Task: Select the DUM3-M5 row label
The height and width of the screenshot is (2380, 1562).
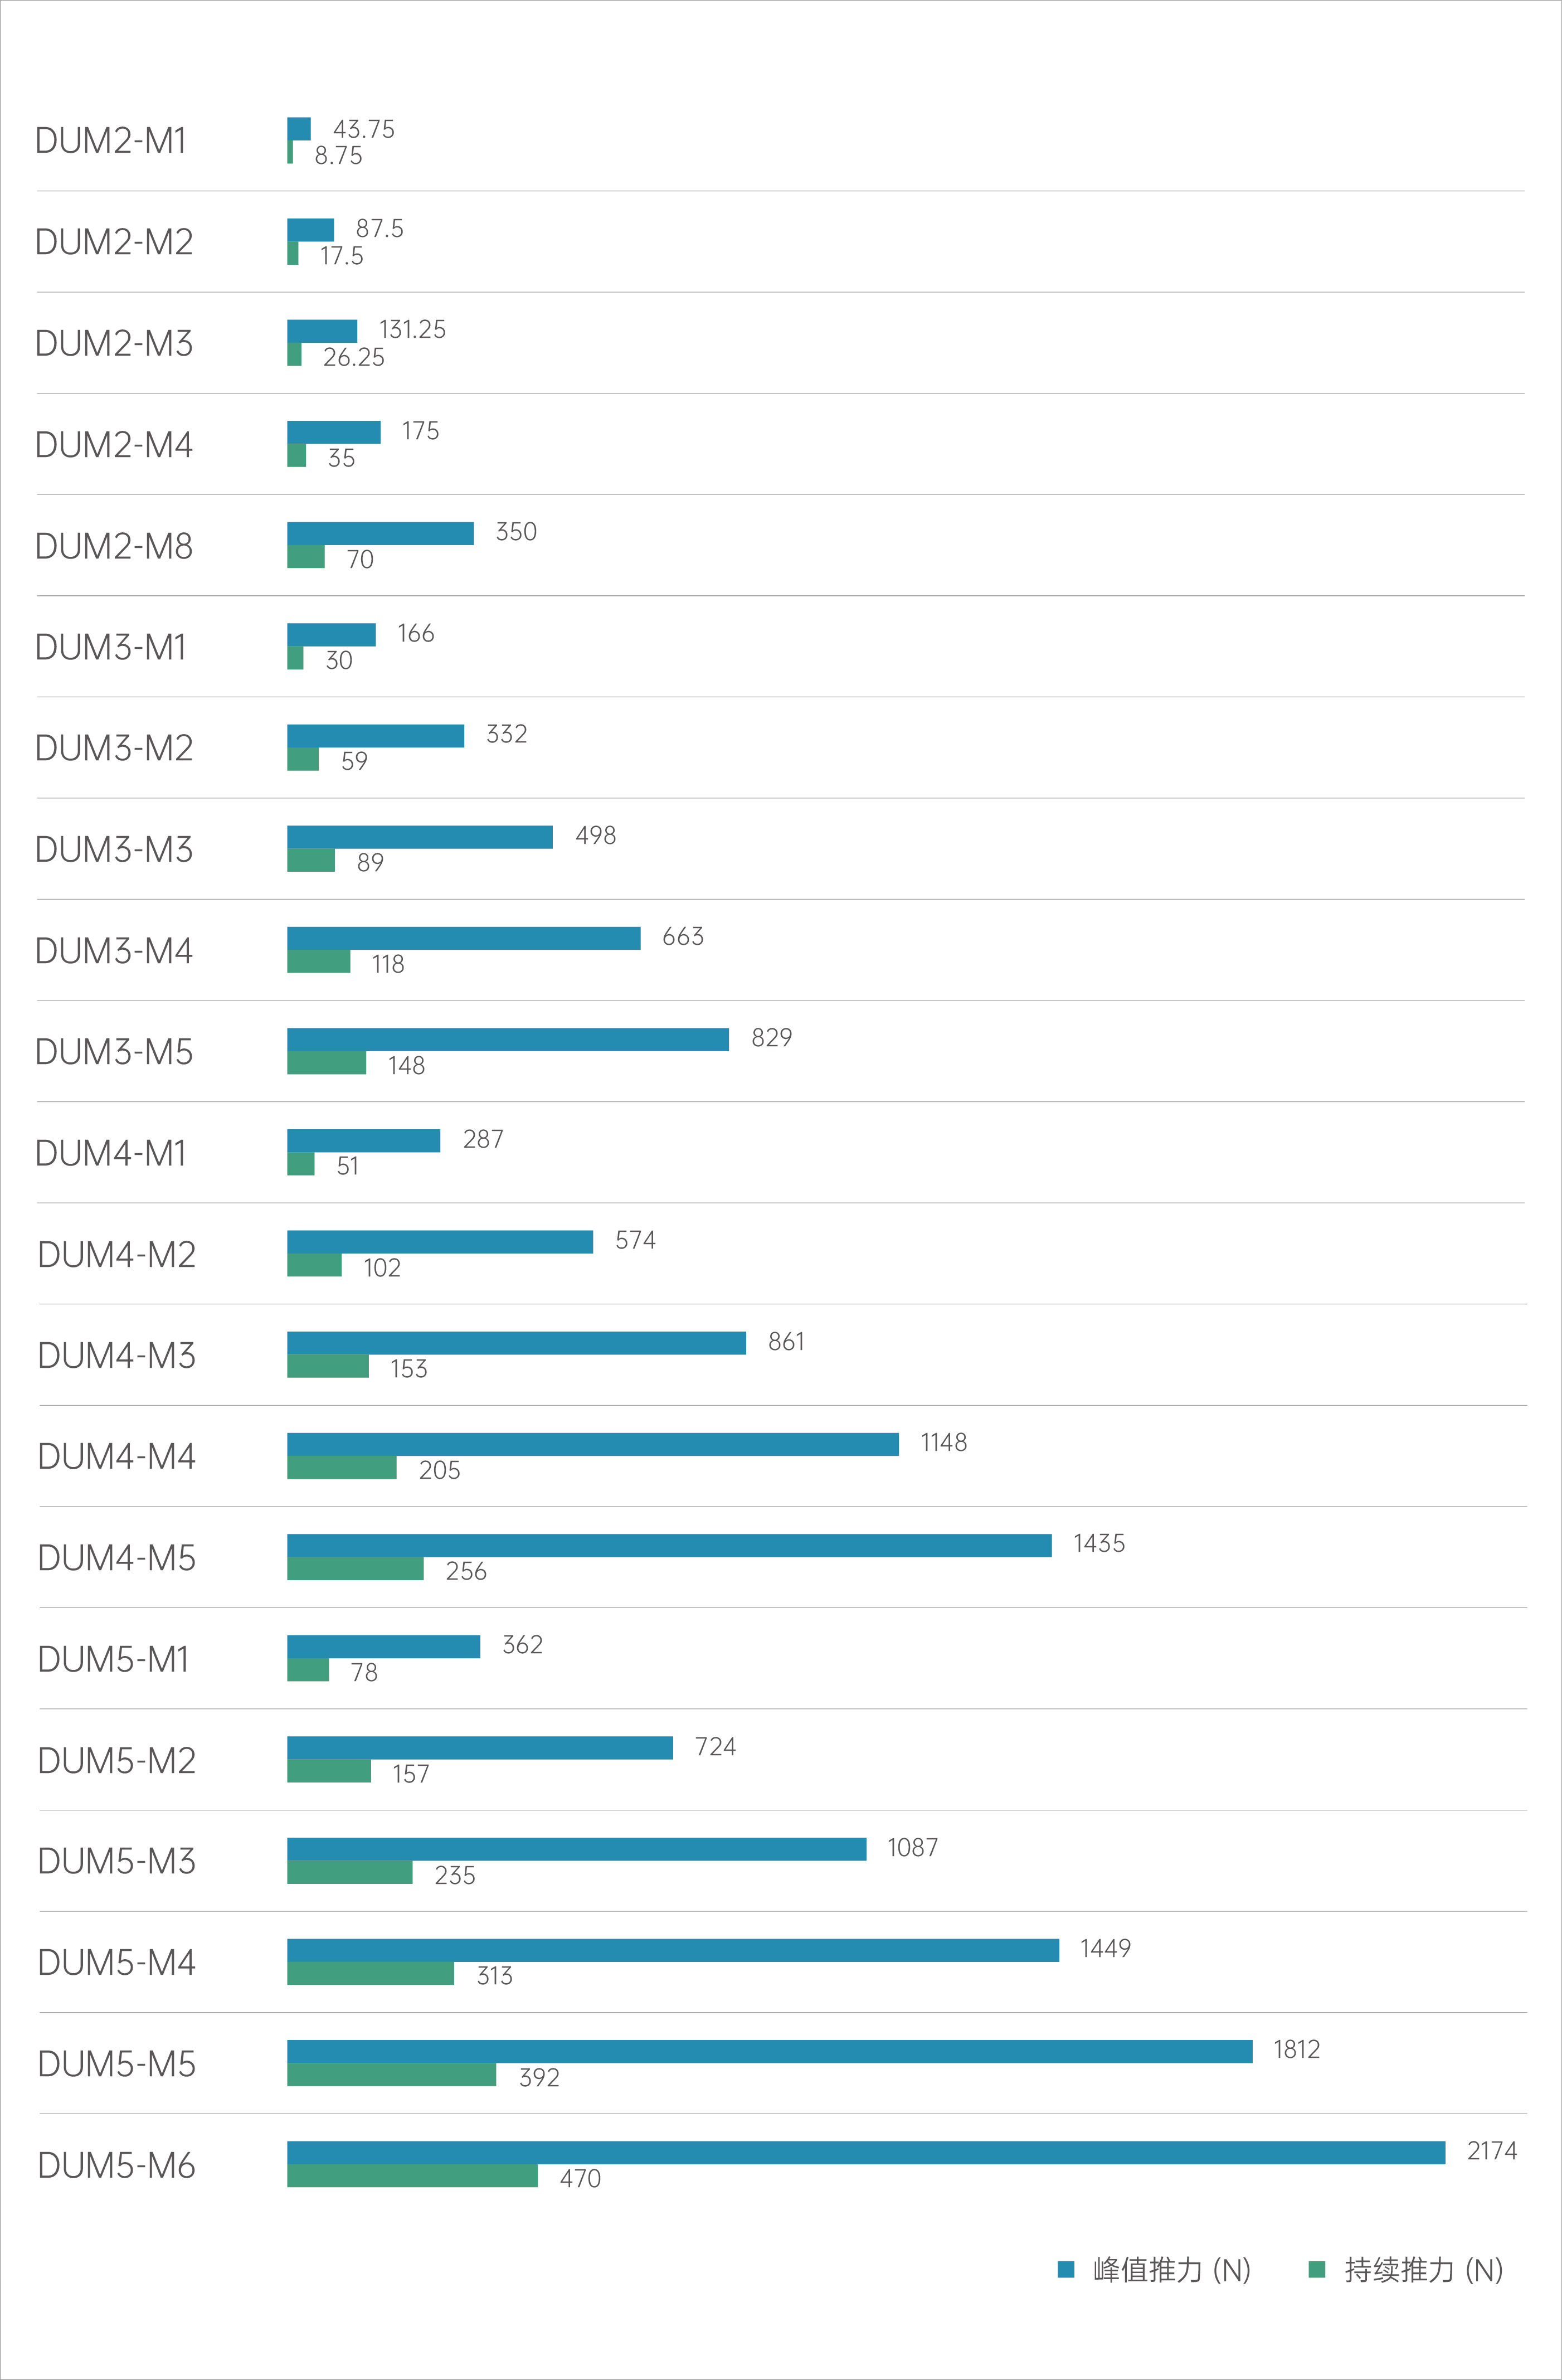Action: [114, 1052]
